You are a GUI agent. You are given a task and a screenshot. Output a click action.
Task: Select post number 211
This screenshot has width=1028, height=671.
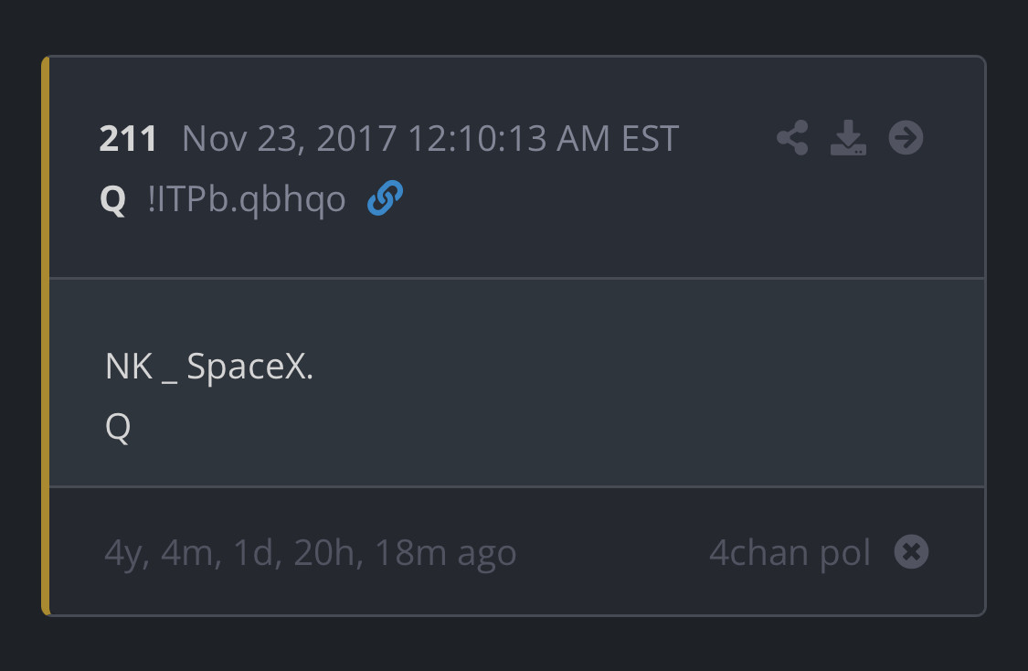[x=128, y=139]
